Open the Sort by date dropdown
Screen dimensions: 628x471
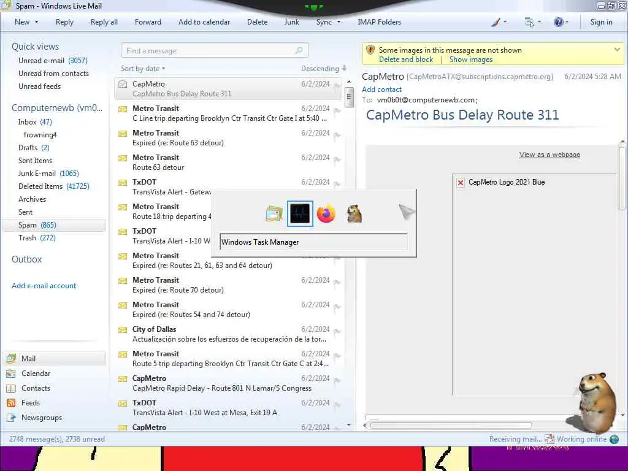(143, 69)
